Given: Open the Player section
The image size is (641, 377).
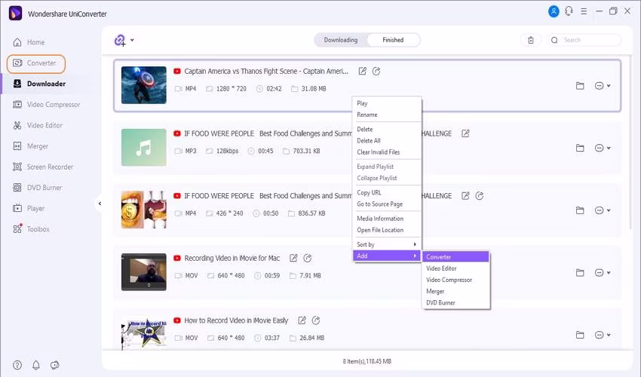Looking at the screenshot, I should pyautogui.click(x=29, y=208).
